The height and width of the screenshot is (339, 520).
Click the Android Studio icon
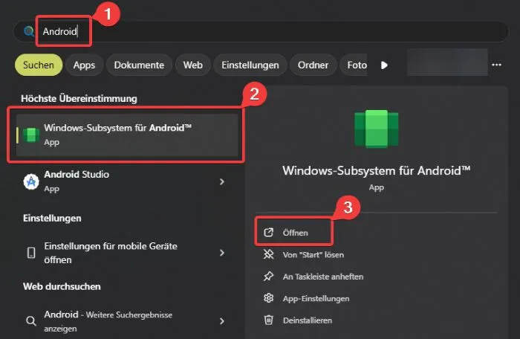click(31, 181)
